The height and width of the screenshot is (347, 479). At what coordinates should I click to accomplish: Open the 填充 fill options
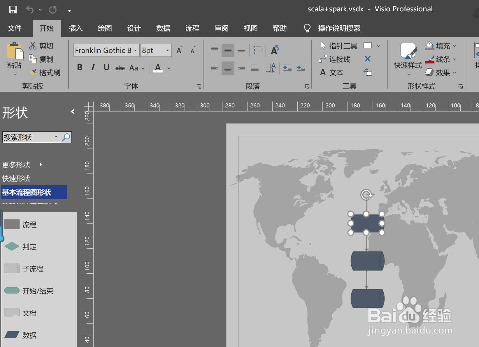(x=441, y=46)
